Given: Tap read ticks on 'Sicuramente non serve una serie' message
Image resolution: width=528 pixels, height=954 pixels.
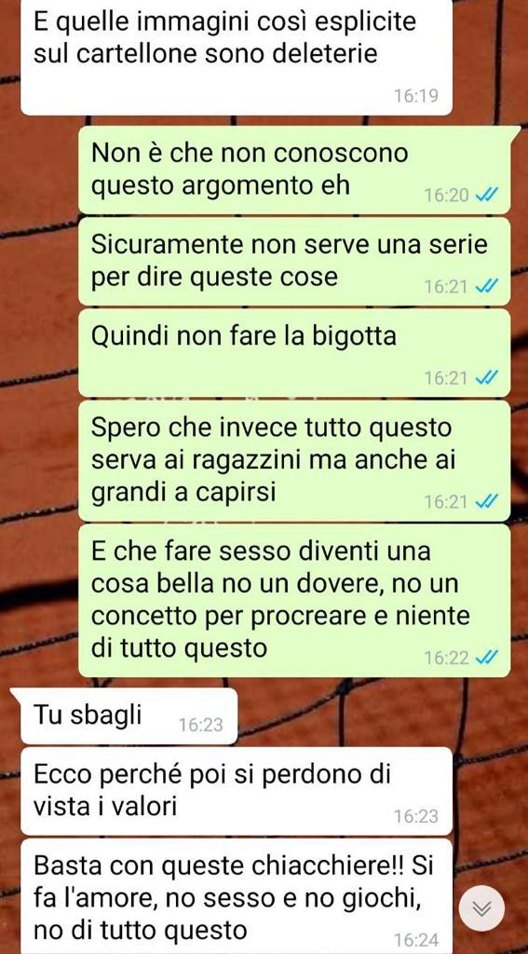Looking at the screenshot, I should click(487, 286).
